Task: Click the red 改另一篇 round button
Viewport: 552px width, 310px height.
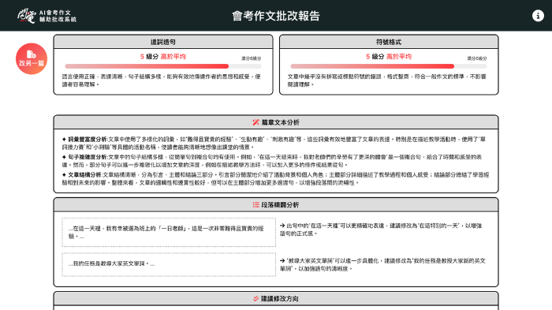Action: [x=32, y=59]
